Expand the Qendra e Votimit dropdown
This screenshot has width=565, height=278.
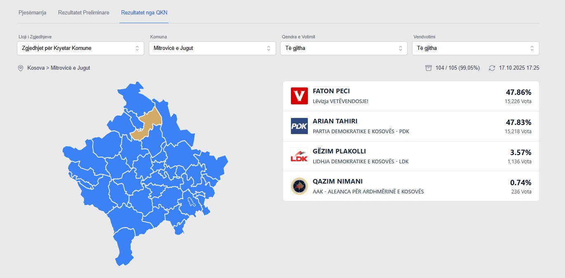(344, 48)
